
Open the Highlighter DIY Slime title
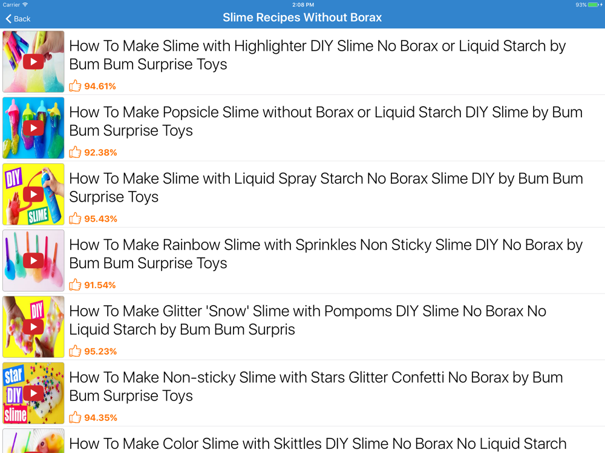click(x=317, y=55)
